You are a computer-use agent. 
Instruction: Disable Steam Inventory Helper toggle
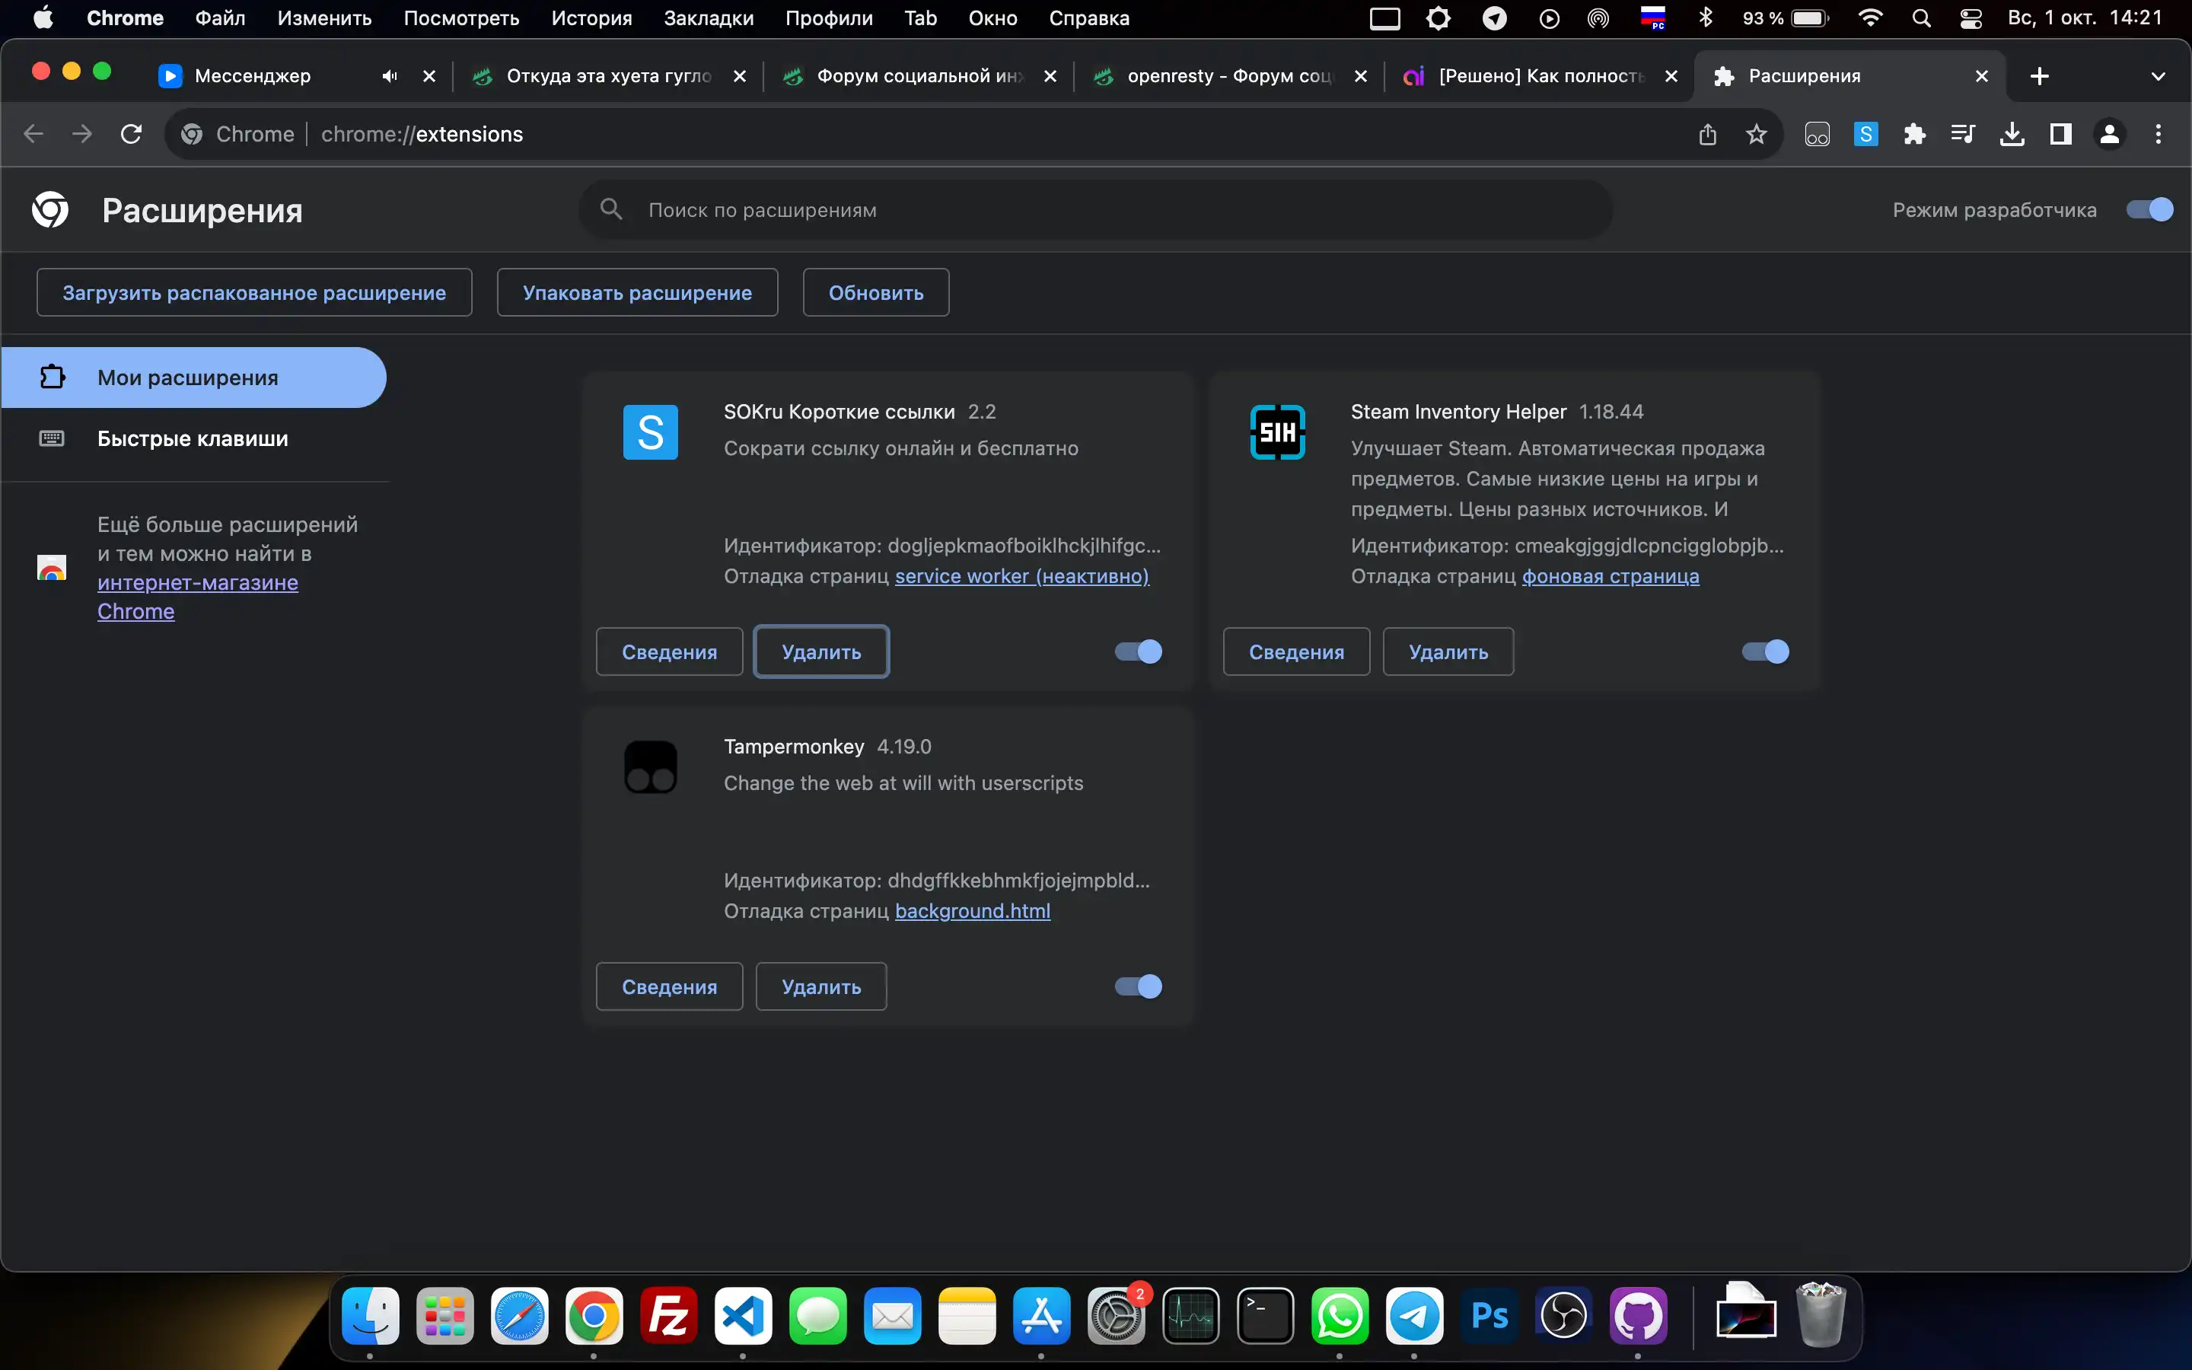pos(1765,652)
